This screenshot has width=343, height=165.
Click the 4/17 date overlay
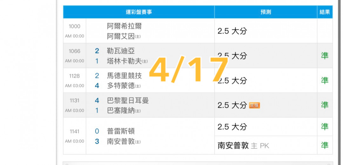click(x=189, y=70)
